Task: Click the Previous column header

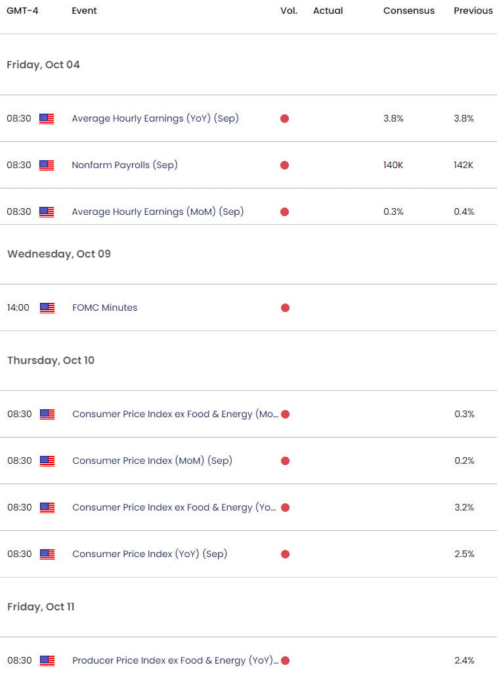Action: point(473,11)
